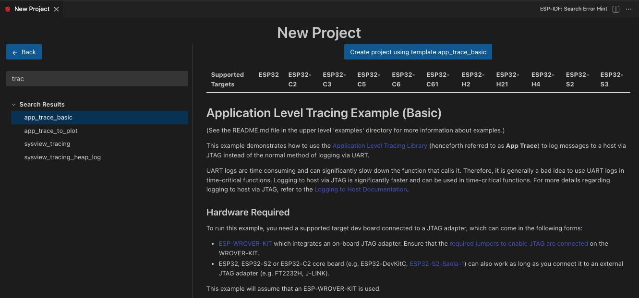Go back using the Back button

[24, 52]
